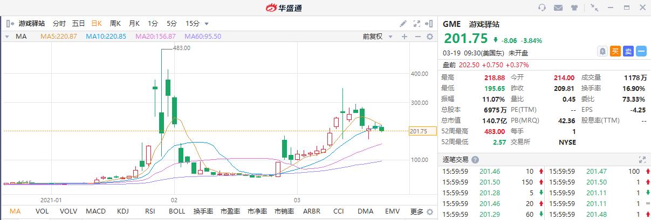Click the blue 卖 sell button
Image resolution: width=651 pixels, height=220 pixels.
[x=628, y=52]
